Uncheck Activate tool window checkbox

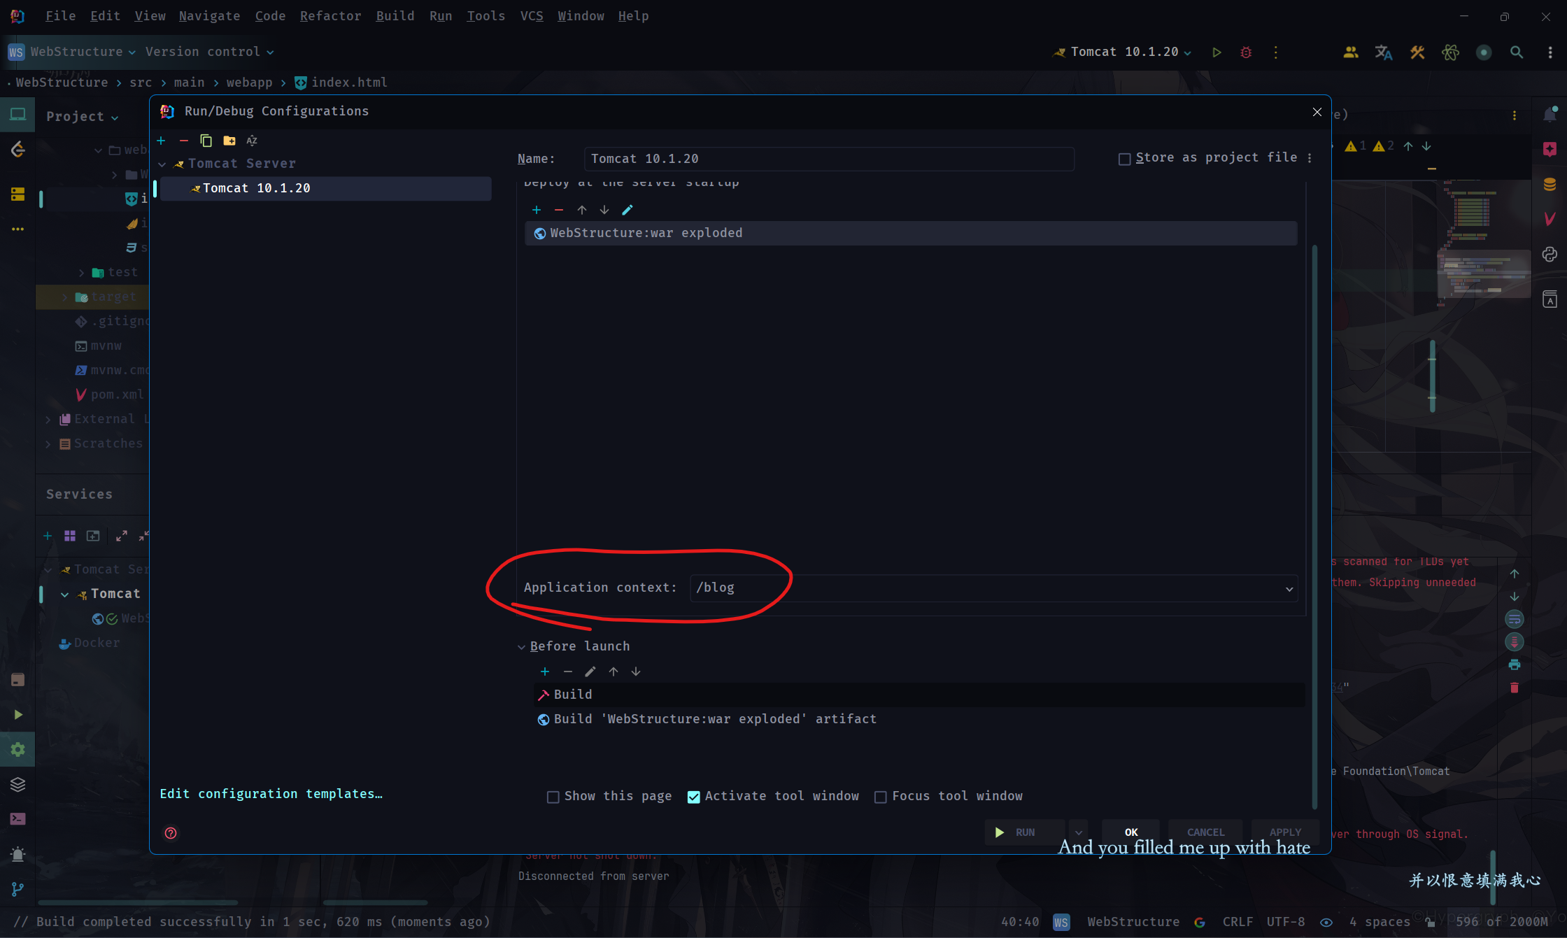[x=693, y=797]
